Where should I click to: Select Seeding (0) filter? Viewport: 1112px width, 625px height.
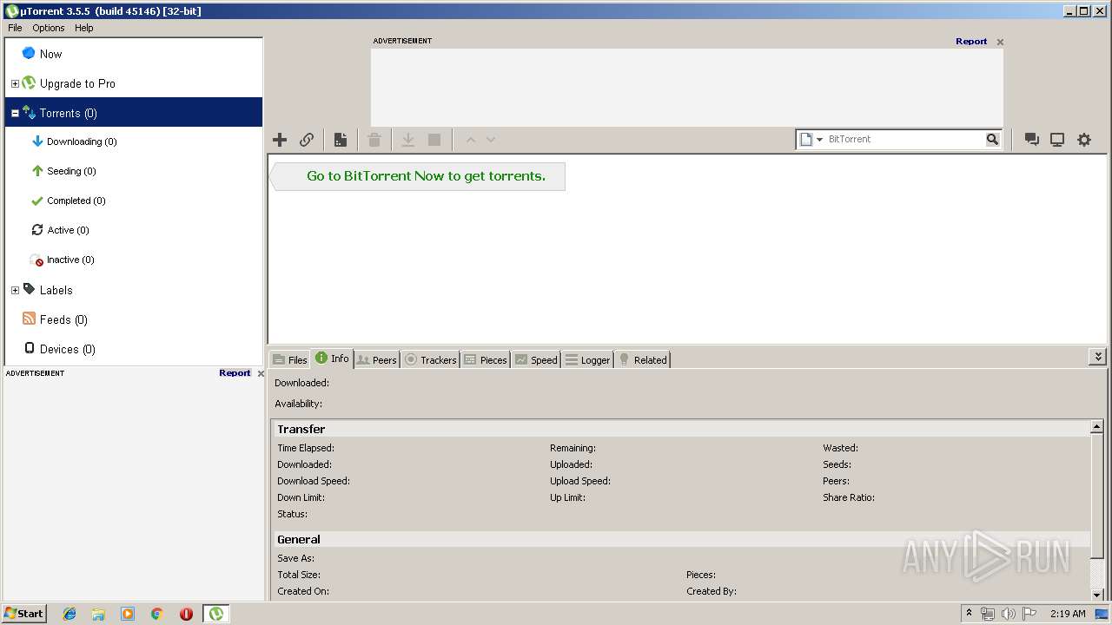[x=71, y=171]
